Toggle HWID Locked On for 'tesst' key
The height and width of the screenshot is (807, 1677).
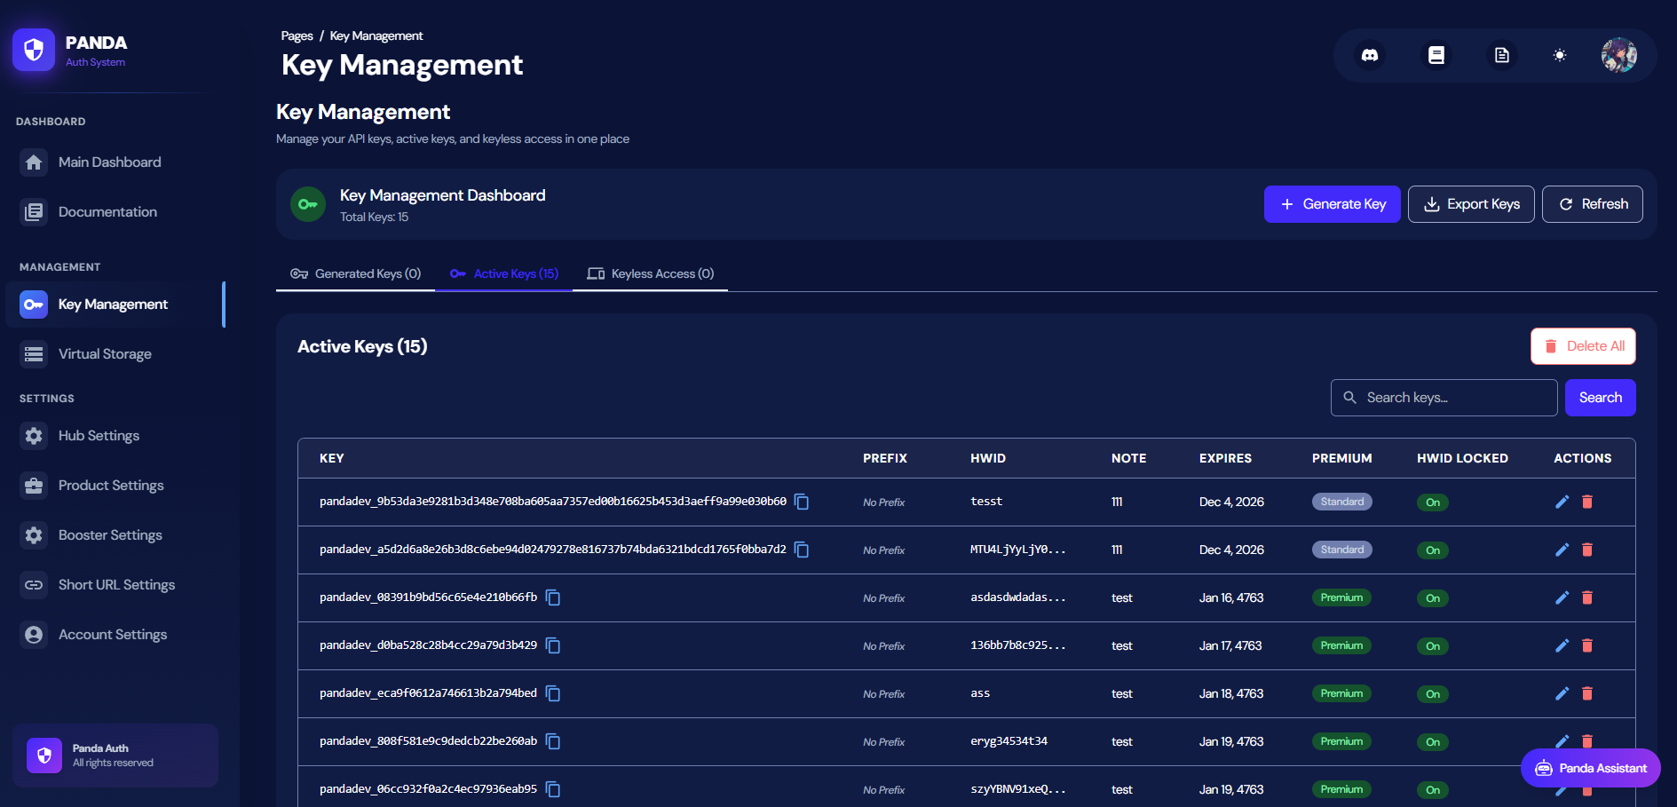[1432, 502]
